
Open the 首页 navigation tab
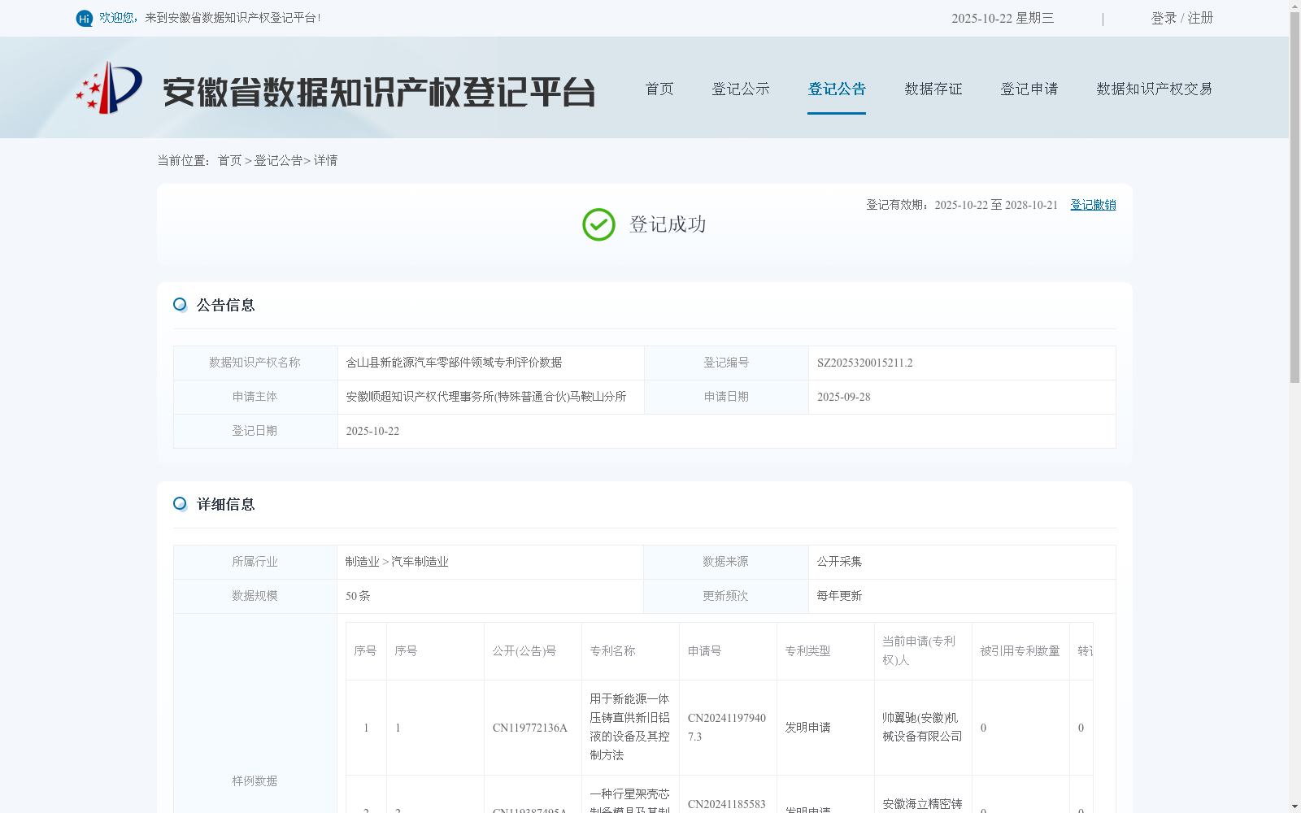659,89
